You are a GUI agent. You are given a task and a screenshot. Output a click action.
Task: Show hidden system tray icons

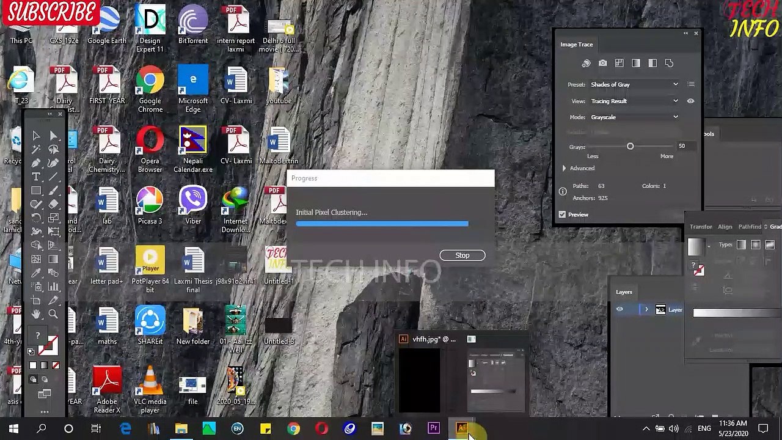tap(646, 428)
